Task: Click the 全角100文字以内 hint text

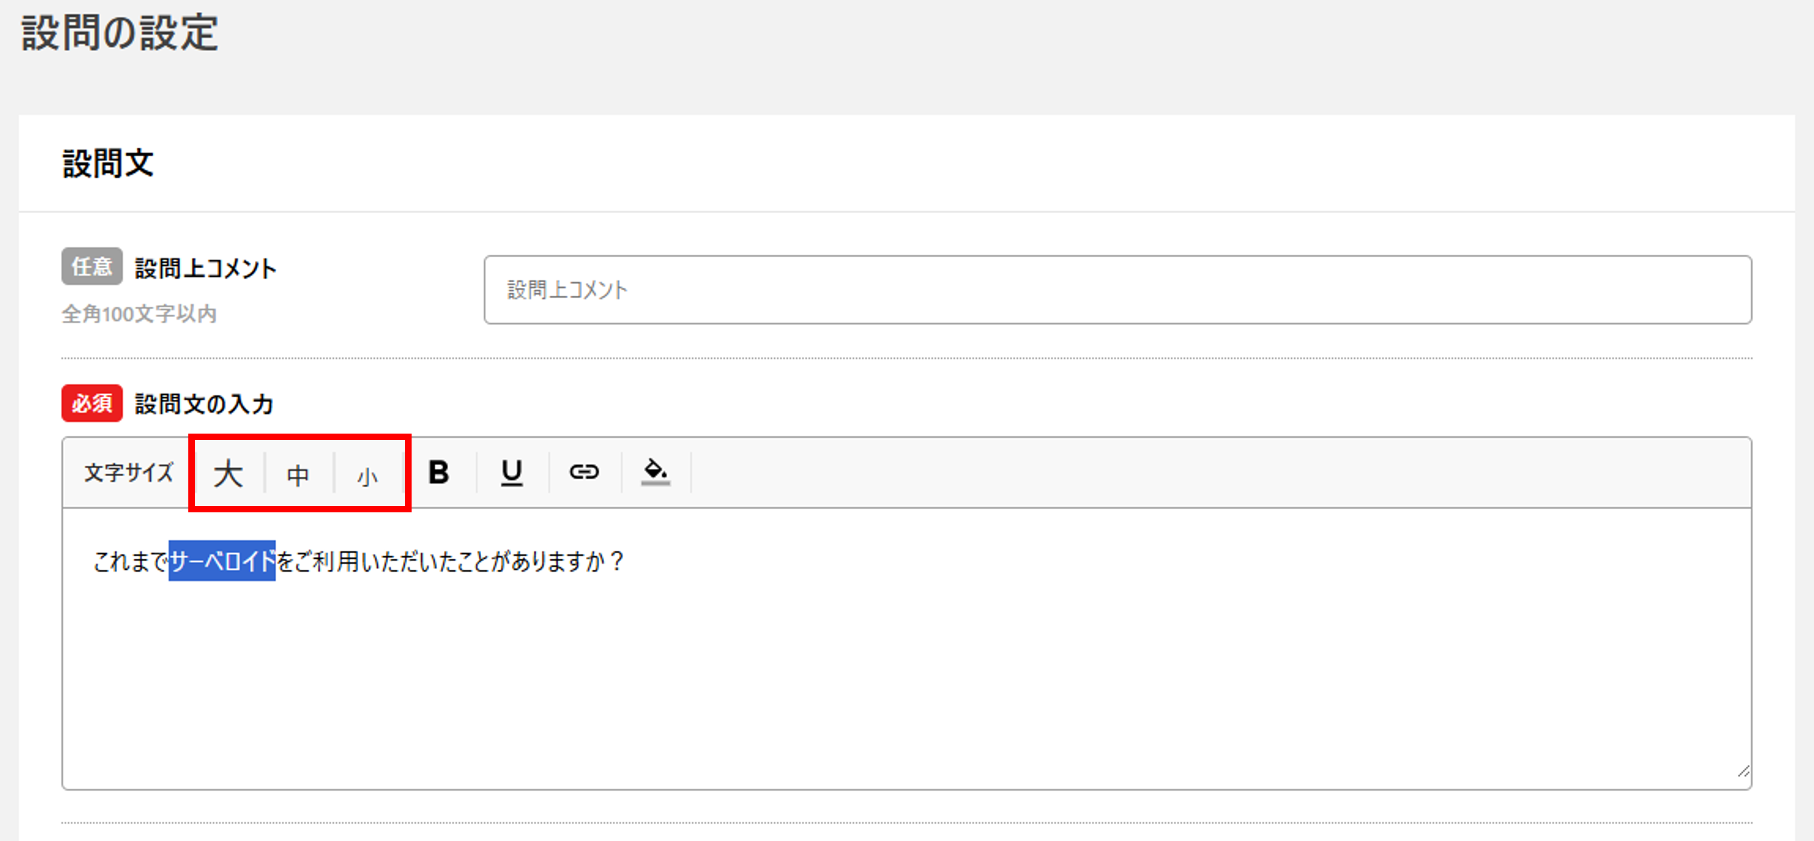Action: pyautogui.click(x=139, y=313)
